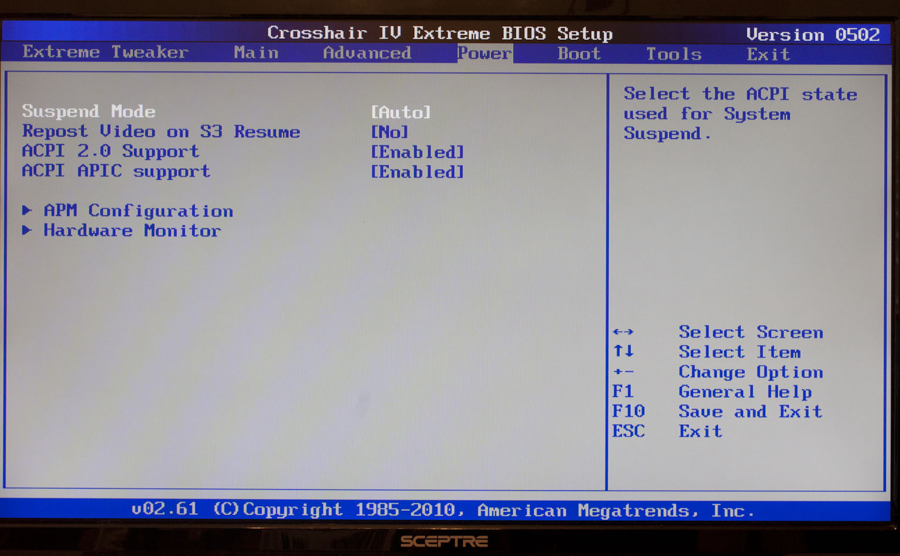Select ACPI 2.0 Support setting
Viewport: 900px width, 556px height.
(111, 151)
